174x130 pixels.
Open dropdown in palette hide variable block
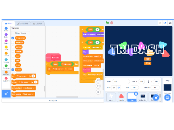pyautogui.click(x=28, y=94)
